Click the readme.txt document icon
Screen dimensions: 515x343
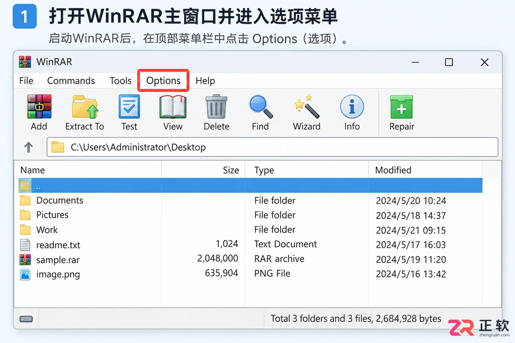(x=25, y=245)
